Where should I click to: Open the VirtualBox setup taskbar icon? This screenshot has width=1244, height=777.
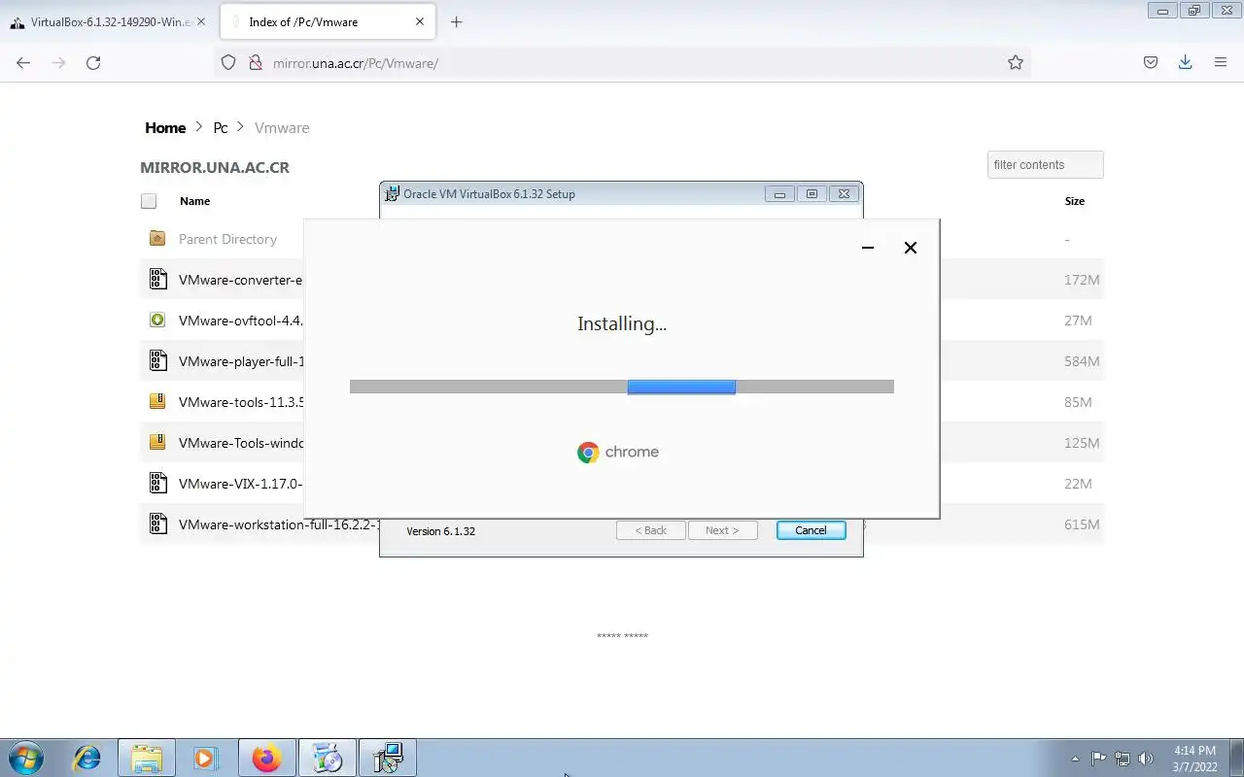click(387, 758)
